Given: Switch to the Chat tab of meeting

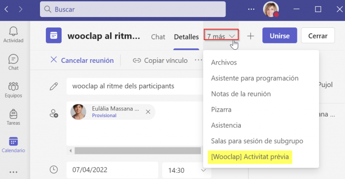Looking at the screenshot, I should pos(158,37).
